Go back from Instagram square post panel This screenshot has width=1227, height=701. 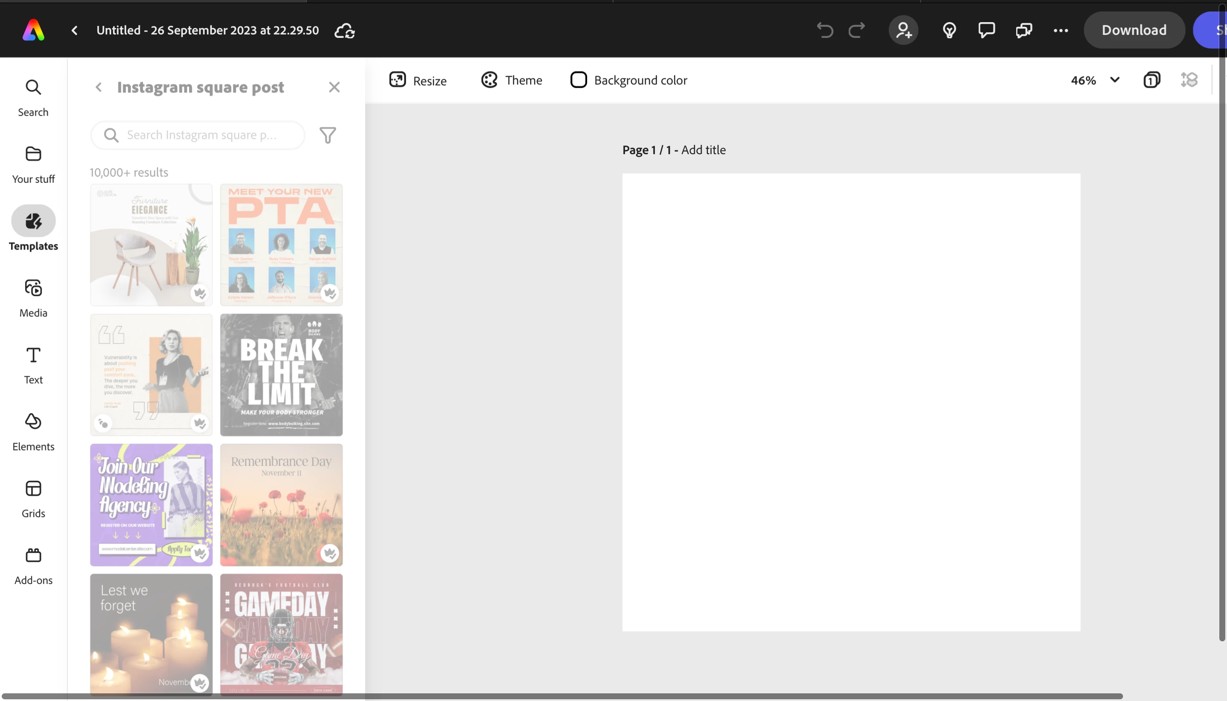click(x=99, y=87)
